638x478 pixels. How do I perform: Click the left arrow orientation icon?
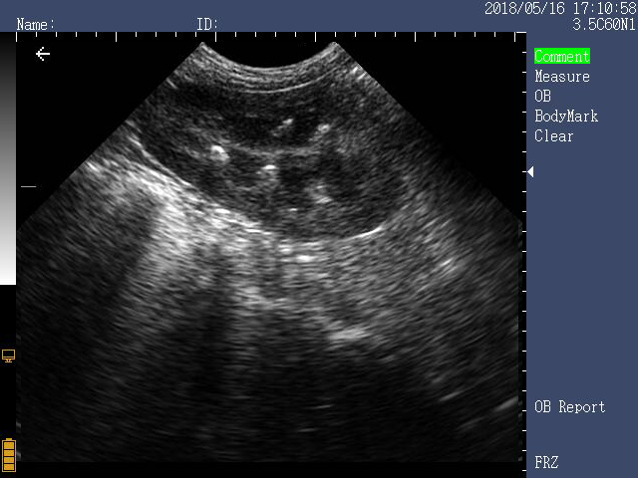(x=43, y=54)
